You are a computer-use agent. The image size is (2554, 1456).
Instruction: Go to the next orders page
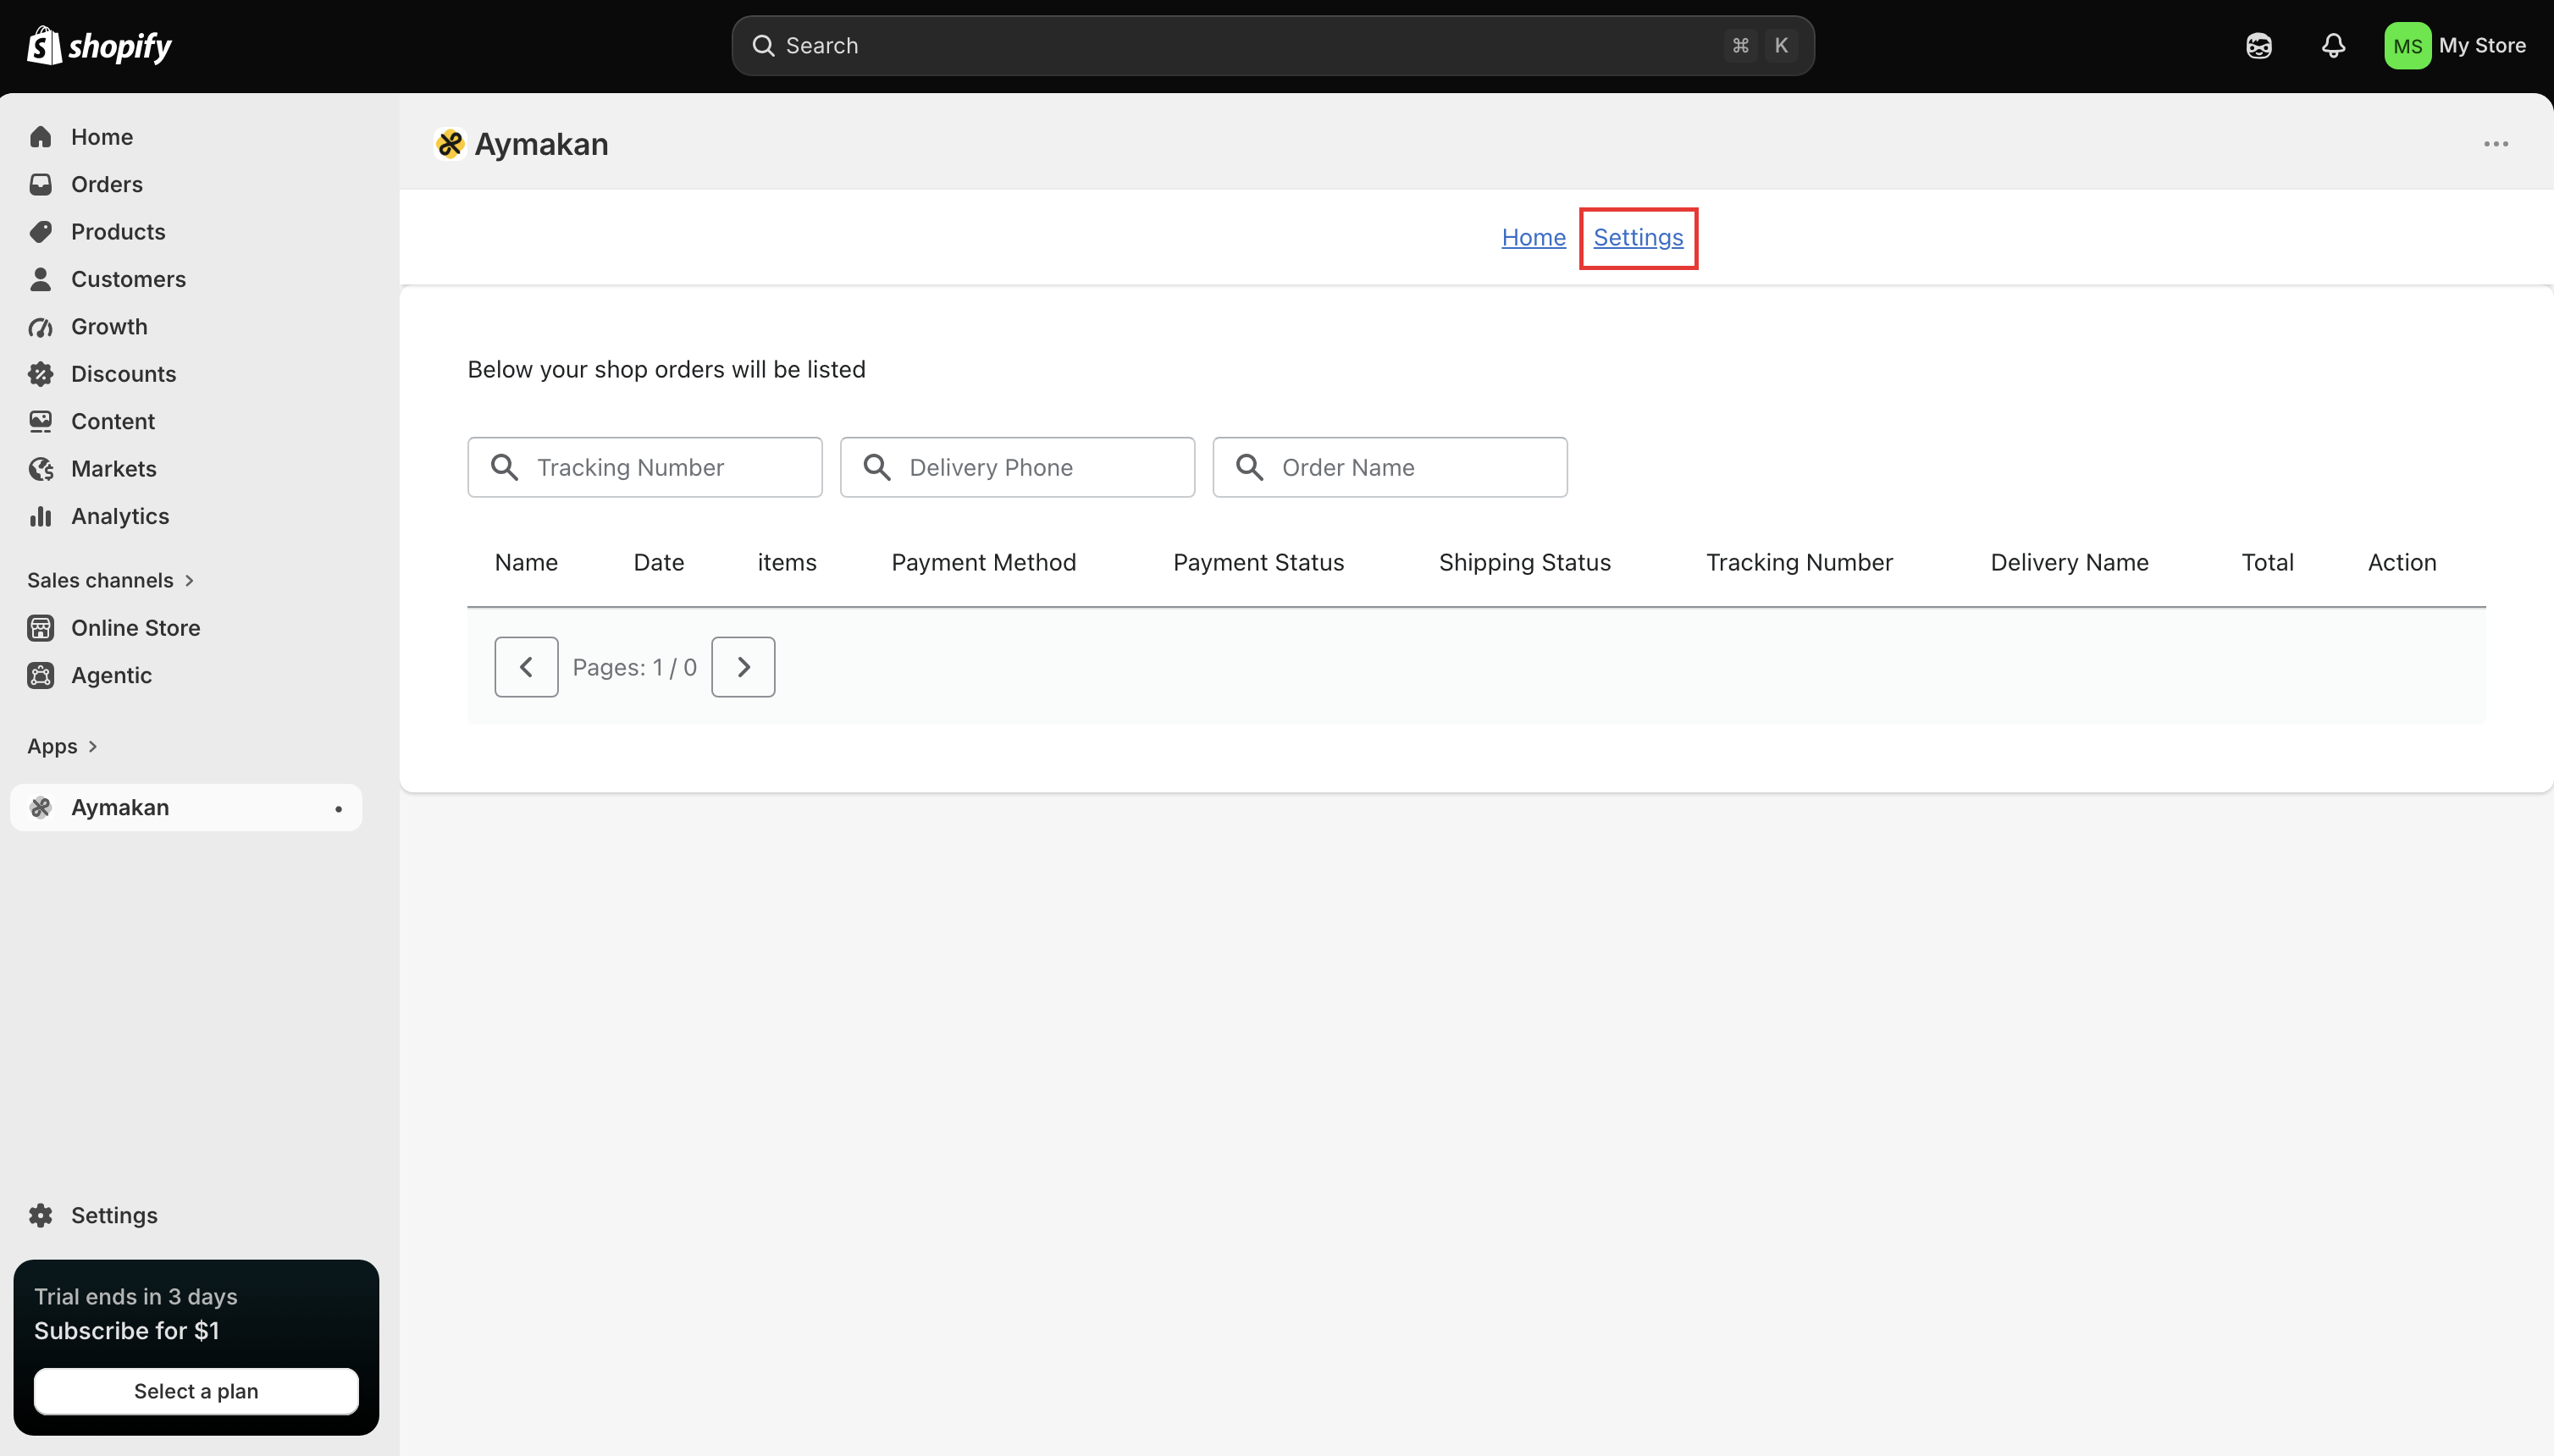coord(744,667)
